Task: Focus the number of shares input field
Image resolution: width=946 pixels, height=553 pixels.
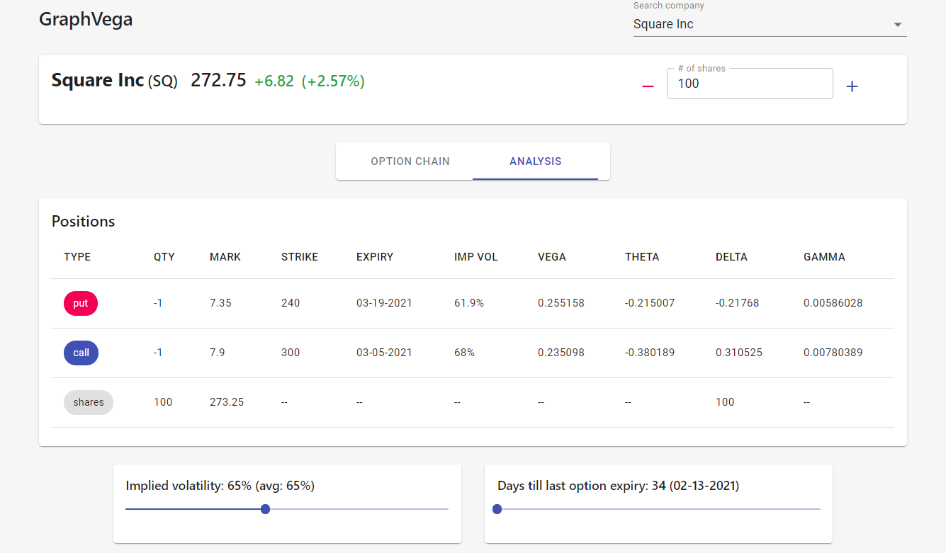Action: tap(749, 84)
